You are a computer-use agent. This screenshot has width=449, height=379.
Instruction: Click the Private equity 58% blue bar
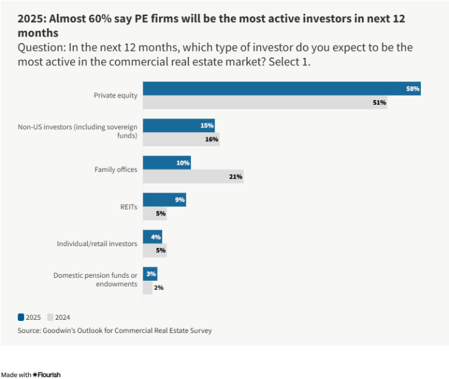(x=281, y=89)
